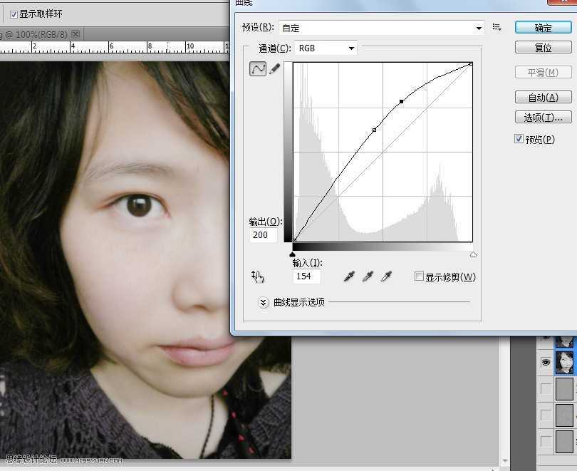Select the point-edit curve tool icon
Viewport: 577px width, 471px height.
point(257,68)
